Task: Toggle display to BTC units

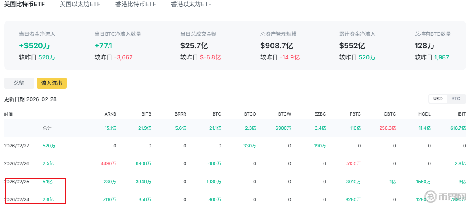Action: (x=456, y=99)
